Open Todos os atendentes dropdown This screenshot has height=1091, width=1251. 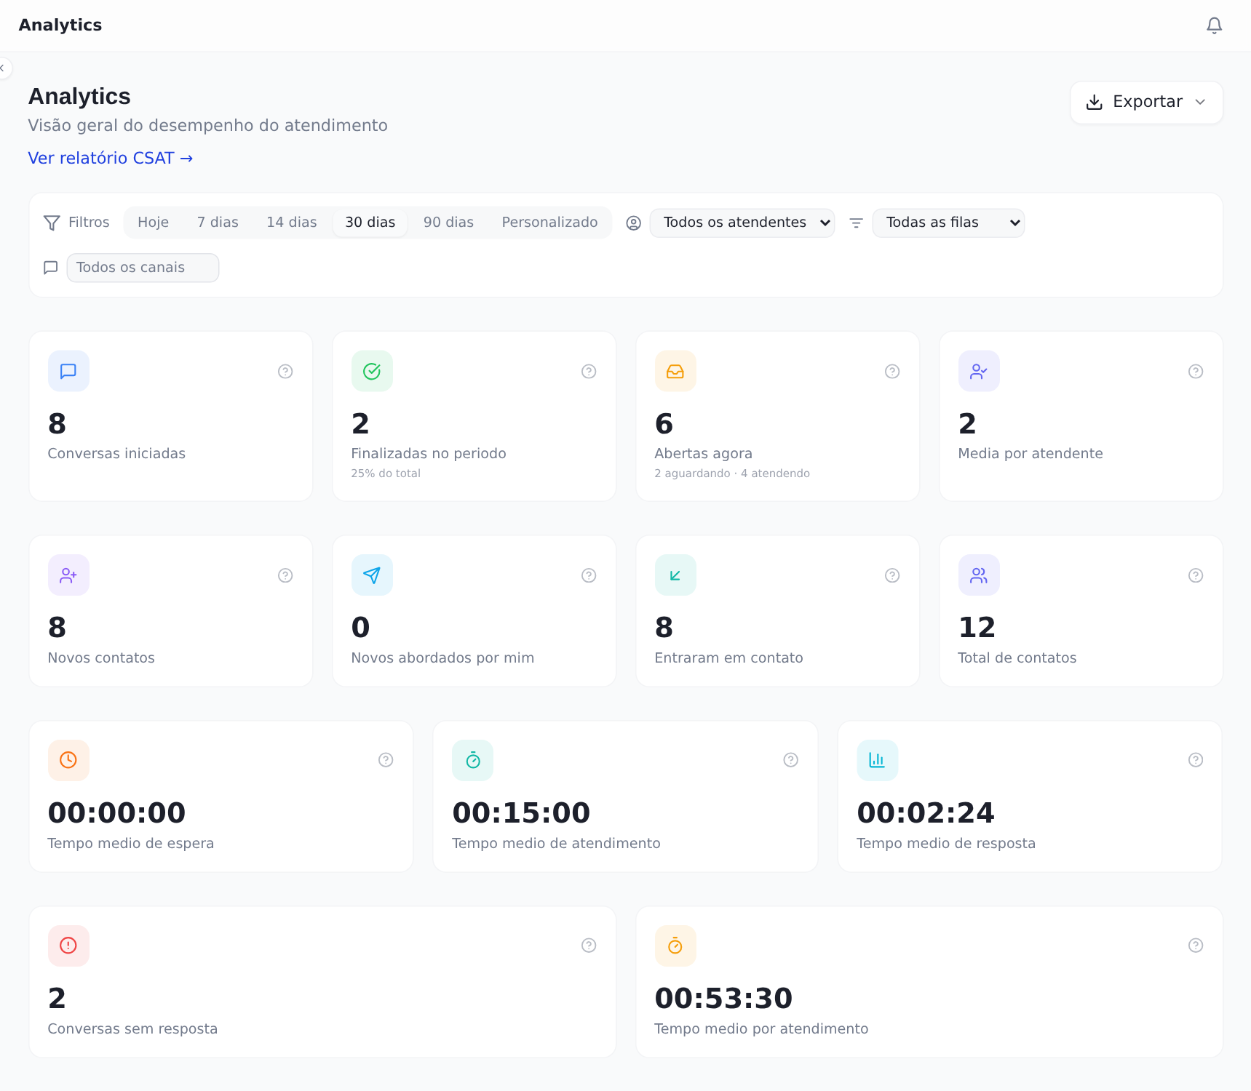tap(742, 223)
